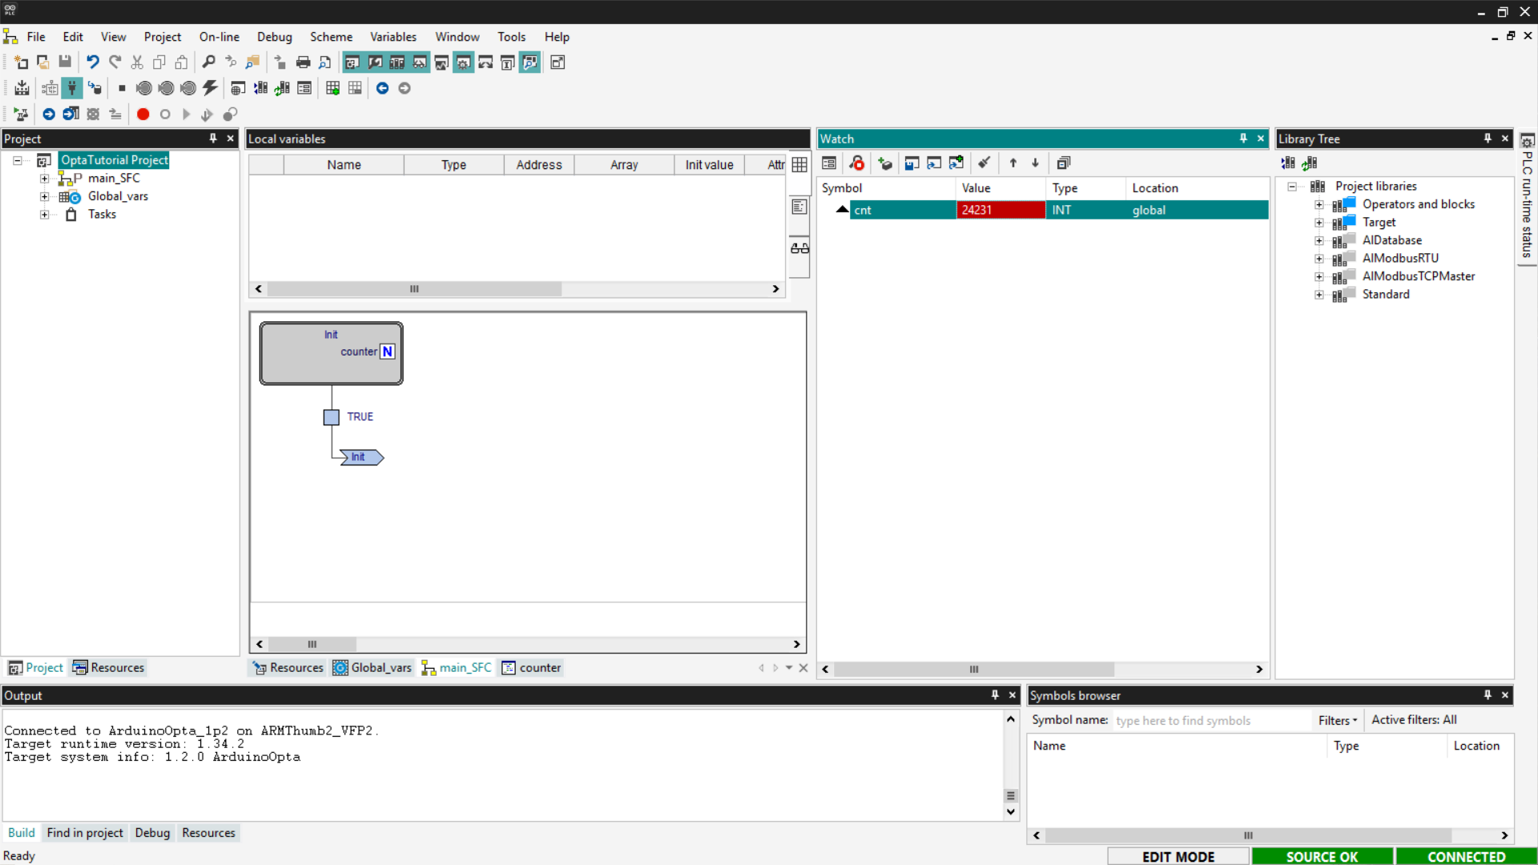The width and height of the screenshot is (1538, 865).
Task: Expand the Operators and blocks library
Action: (x=1319, y=205)
